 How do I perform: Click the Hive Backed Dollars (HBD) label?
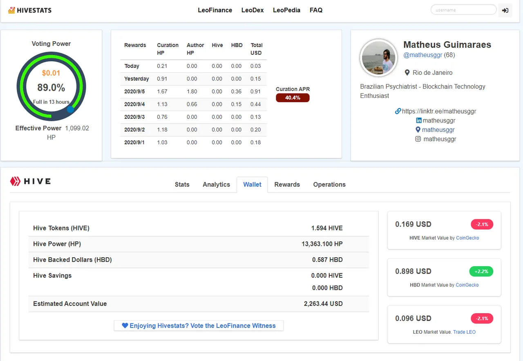pyautogui.click(x=72, y=260)
